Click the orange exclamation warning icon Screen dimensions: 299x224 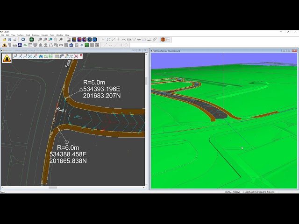(163, 39)
